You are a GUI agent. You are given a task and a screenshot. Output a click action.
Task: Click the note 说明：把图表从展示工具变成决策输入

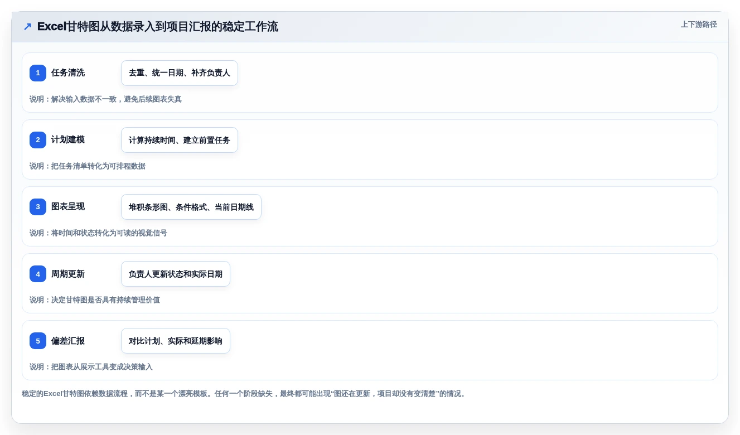point(91,367)
